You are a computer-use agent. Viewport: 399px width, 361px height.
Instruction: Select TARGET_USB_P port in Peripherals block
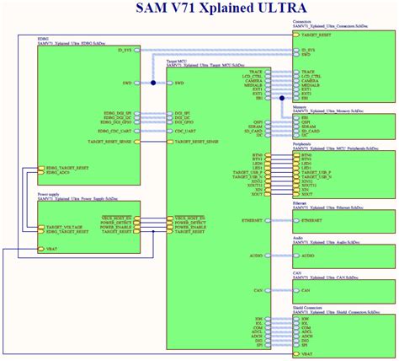click(296, 172)
